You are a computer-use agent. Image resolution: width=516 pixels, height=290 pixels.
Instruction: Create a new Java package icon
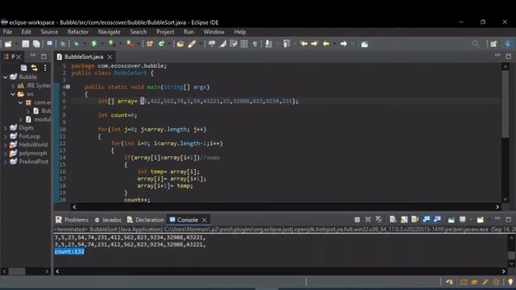pyautogui.click(x=150, y=44)
